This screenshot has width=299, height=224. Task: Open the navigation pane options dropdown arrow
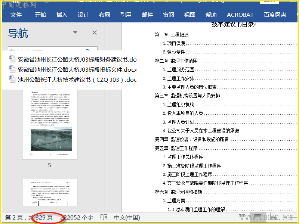click(x=75, y=32)
